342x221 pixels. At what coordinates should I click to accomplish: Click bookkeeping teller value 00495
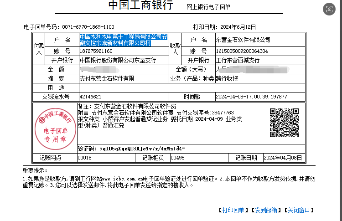(x=177, y=158)
